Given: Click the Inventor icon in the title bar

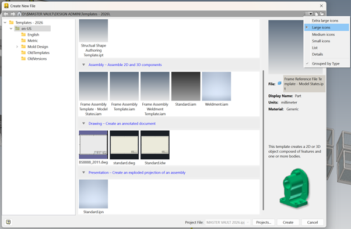Looking at the screenshot, I should 6,6.
